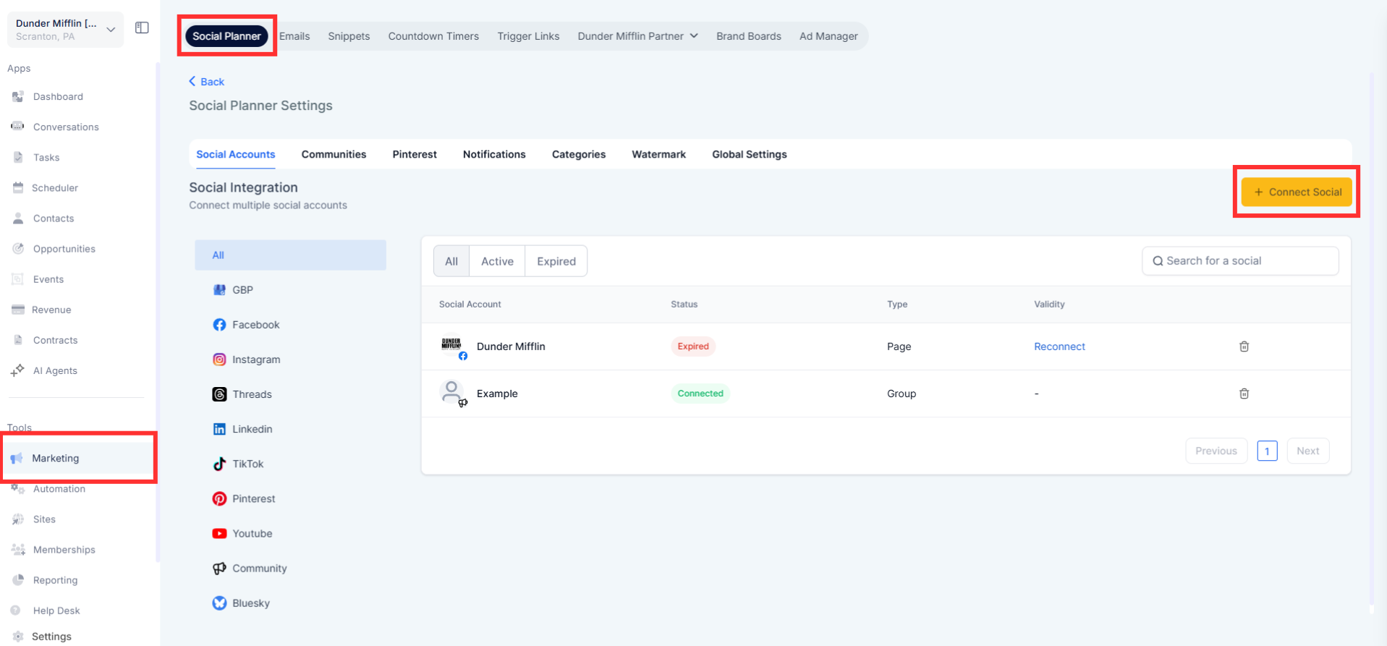
Task: Click the Connect Social button
Action: [x=1297, y=192]
